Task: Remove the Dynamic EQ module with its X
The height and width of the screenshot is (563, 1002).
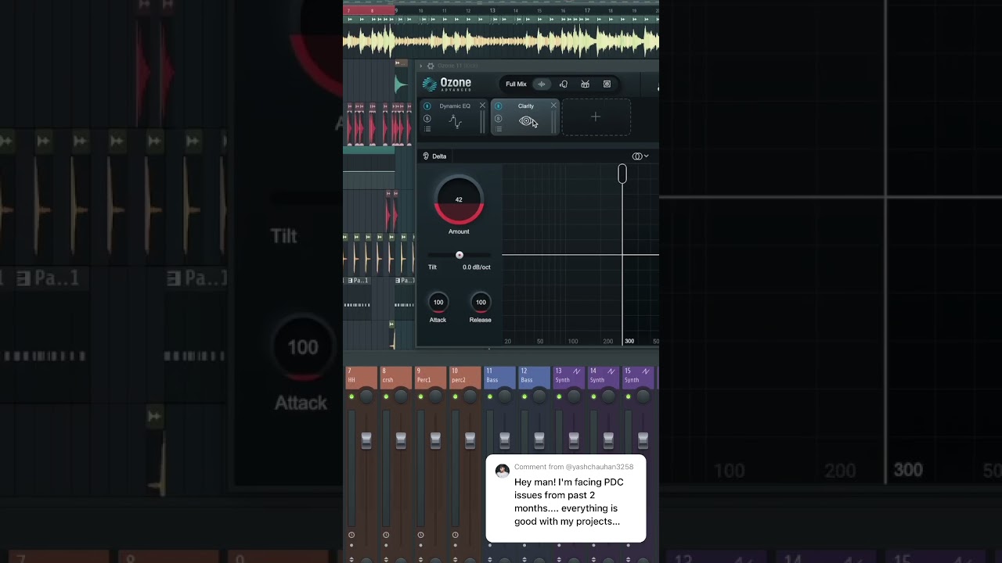Action: (x=482, y=106)
